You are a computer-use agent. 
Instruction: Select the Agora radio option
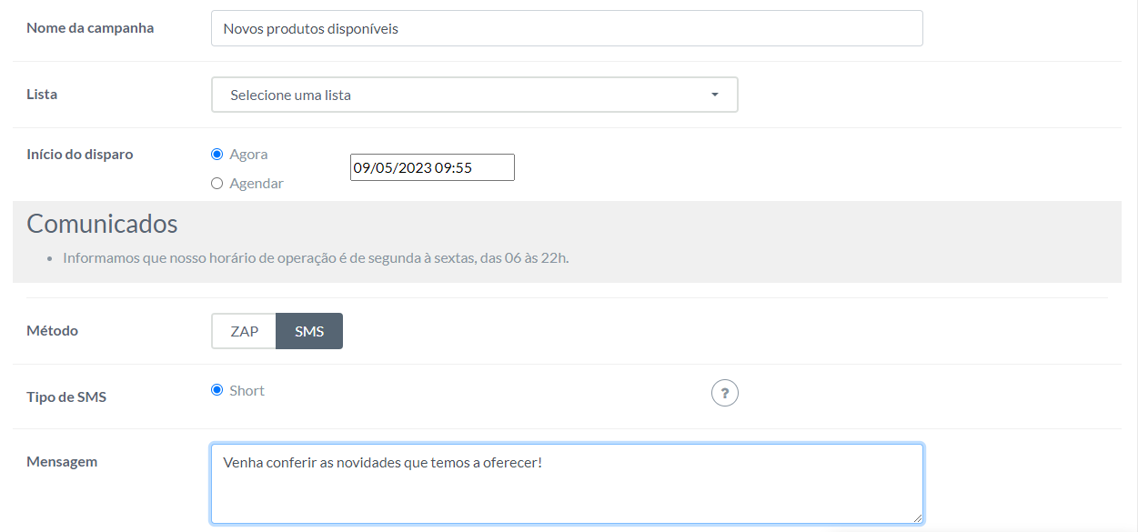pyautogui.click(x=217, y=155)
